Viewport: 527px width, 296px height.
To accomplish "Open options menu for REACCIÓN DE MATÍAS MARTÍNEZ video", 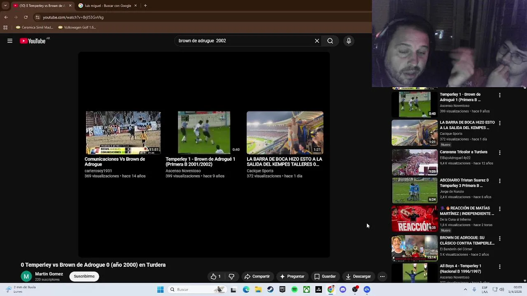I will pyautogui.click(x=500, y=209).
